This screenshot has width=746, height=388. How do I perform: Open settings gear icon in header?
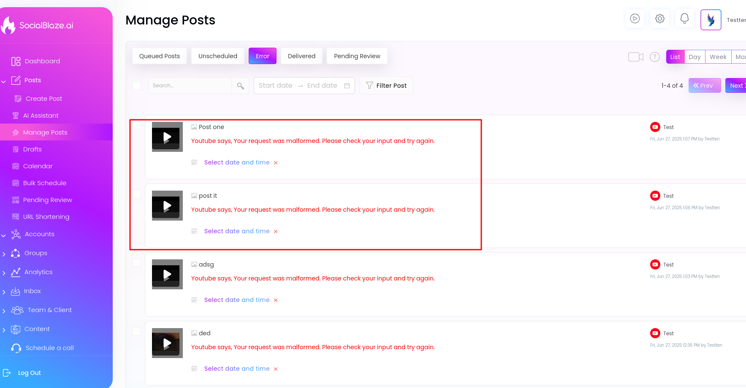(x=660, y=19)
